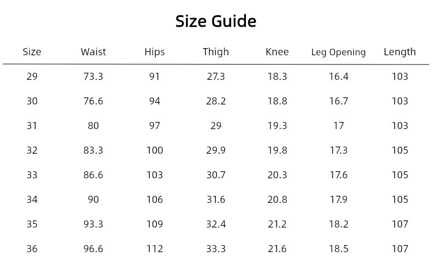
Task: Click waist value 76.6 for size 30
Action: 93,101
